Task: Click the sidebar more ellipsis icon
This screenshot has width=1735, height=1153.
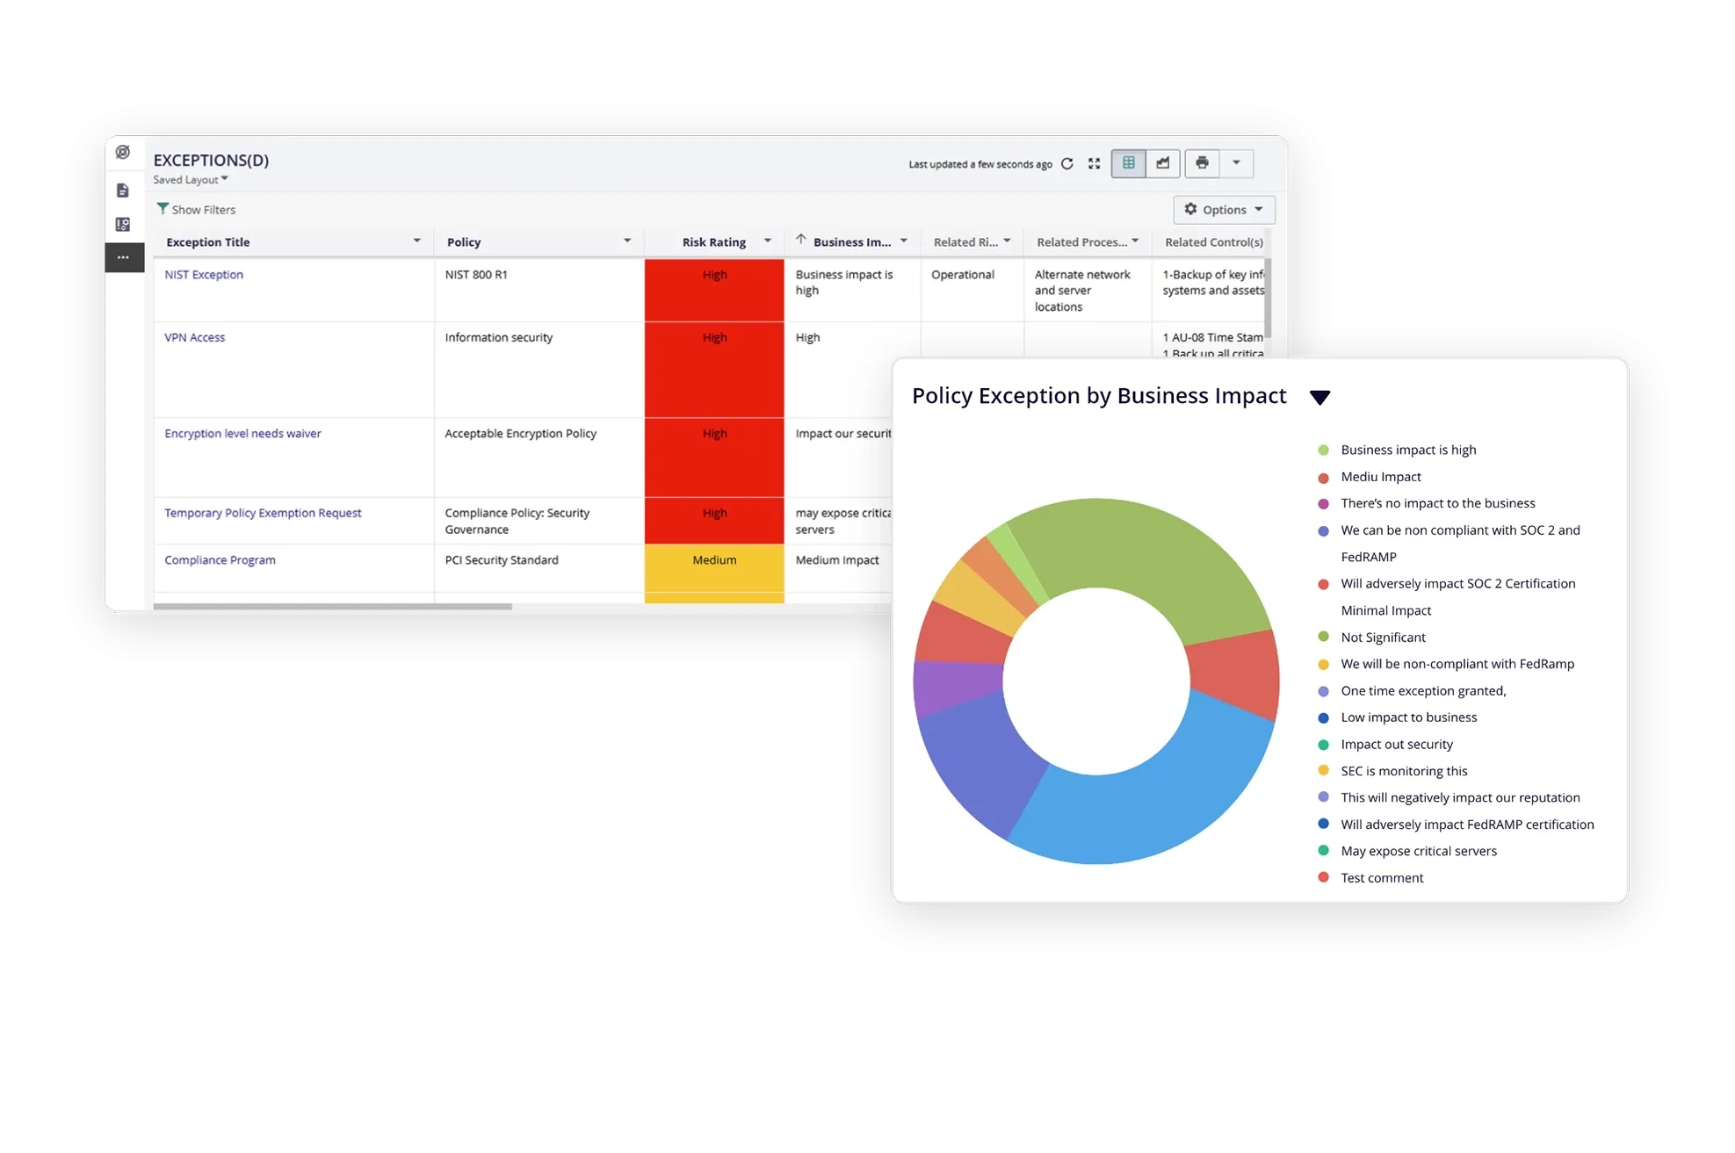Action: 123,257
